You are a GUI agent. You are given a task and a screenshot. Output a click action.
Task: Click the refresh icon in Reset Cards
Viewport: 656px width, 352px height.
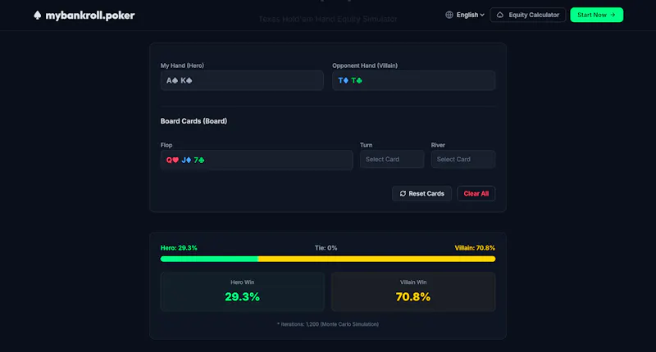coord(403,194)
